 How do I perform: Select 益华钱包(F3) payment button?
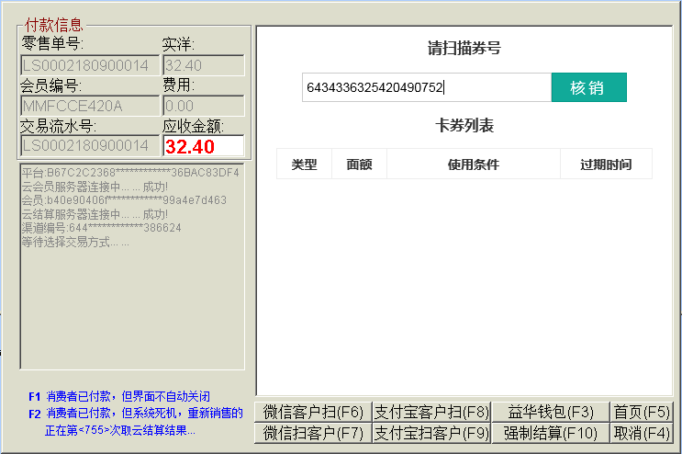(x=551, y=412)
